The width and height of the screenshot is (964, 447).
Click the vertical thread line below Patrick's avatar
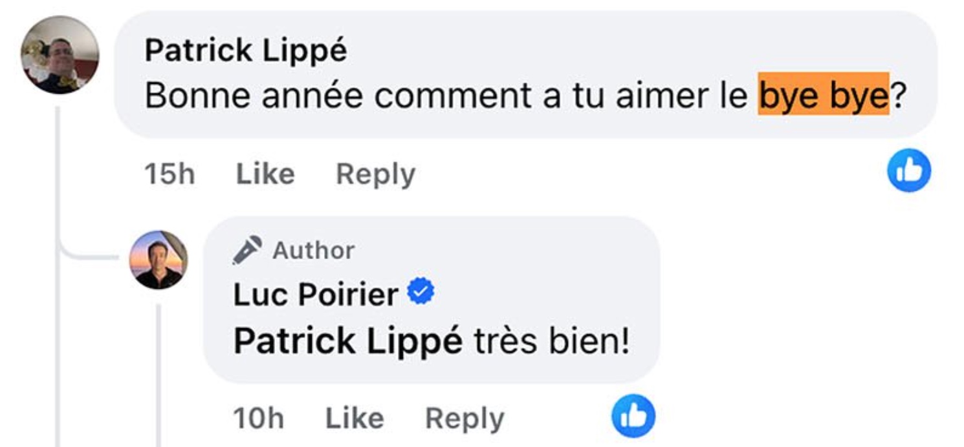(58, 194)
